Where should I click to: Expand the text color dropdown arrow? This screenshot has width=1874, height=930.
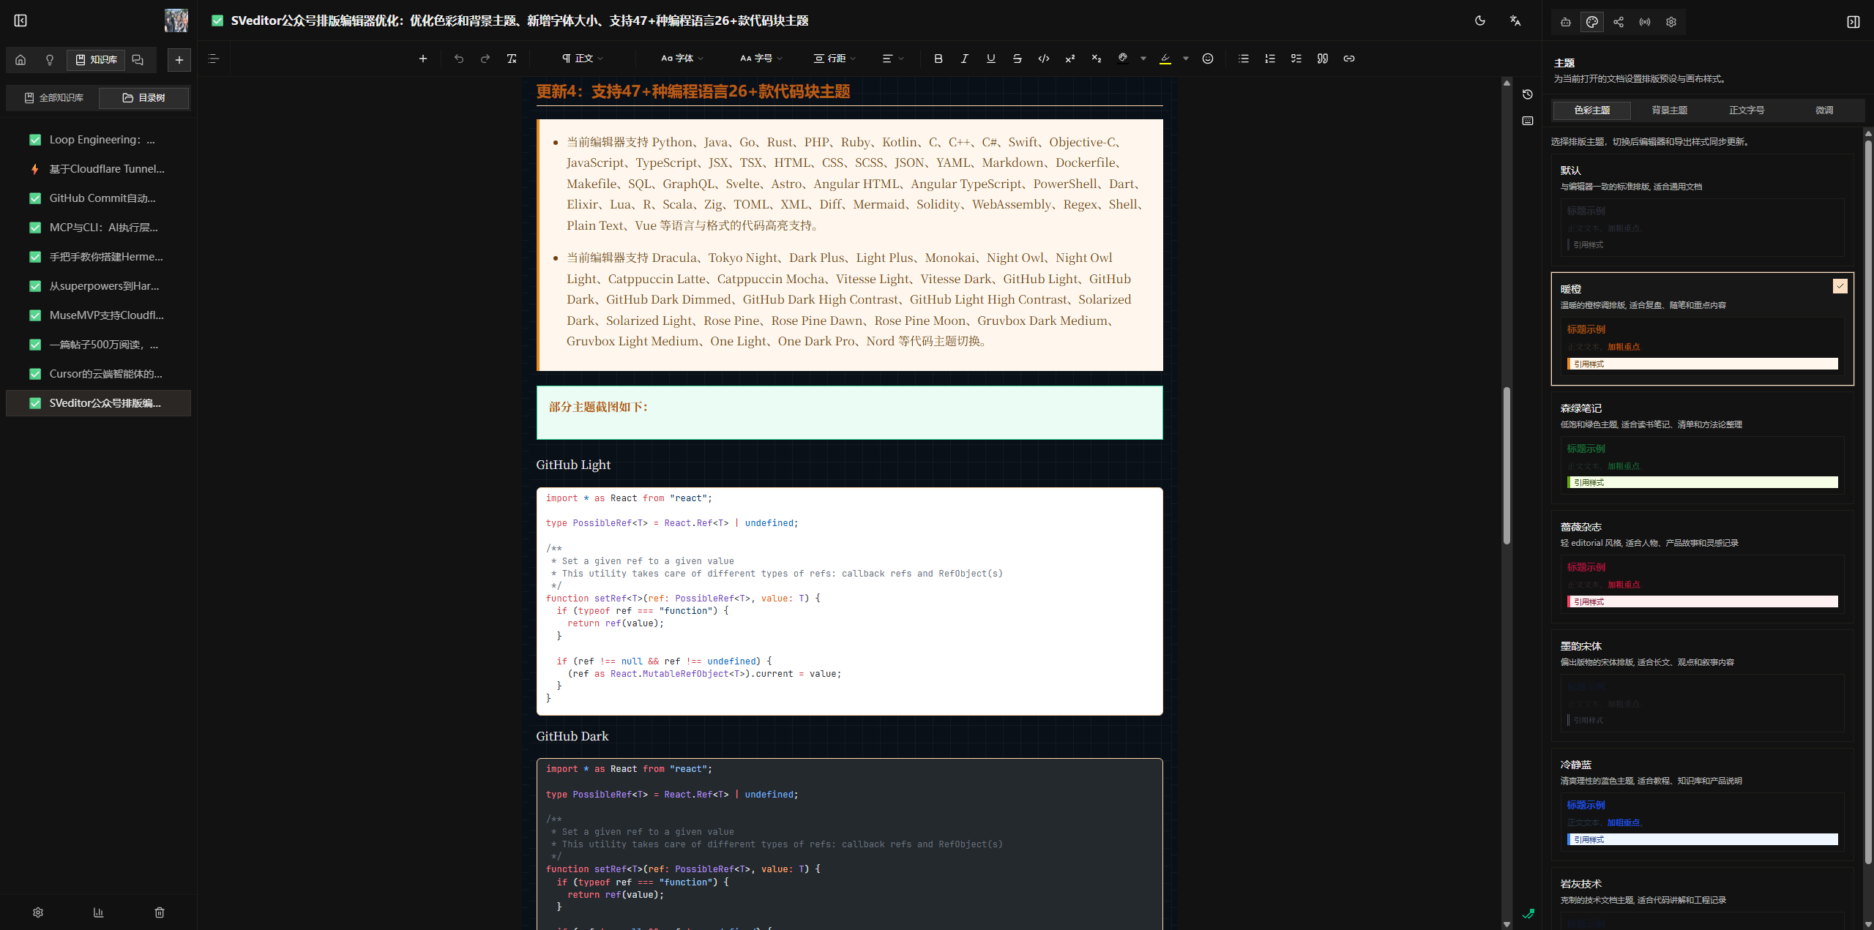(1143, 59)
